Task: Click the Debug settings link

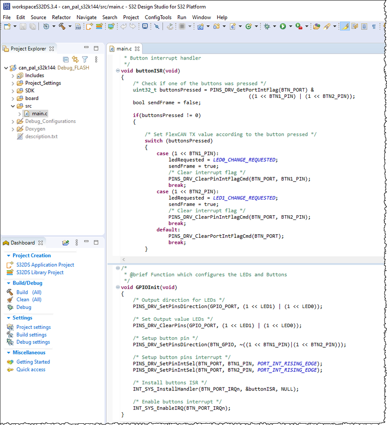Action: [x=33, y=342]
